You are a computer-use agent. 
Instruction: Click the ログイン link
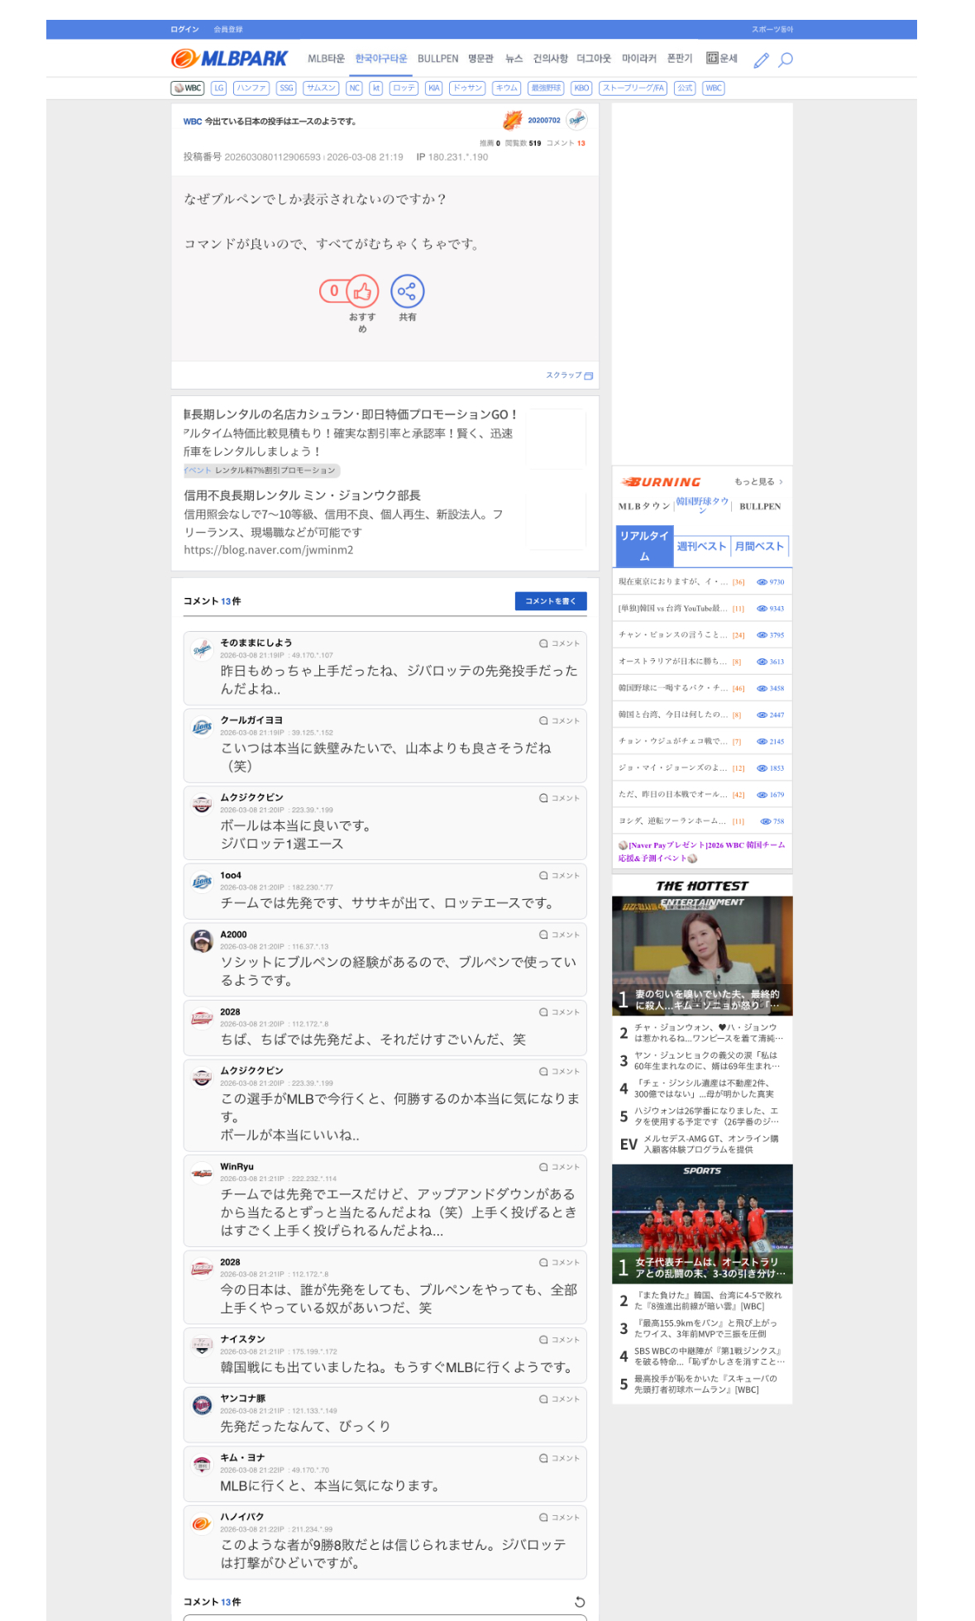[x=184, y=30]
